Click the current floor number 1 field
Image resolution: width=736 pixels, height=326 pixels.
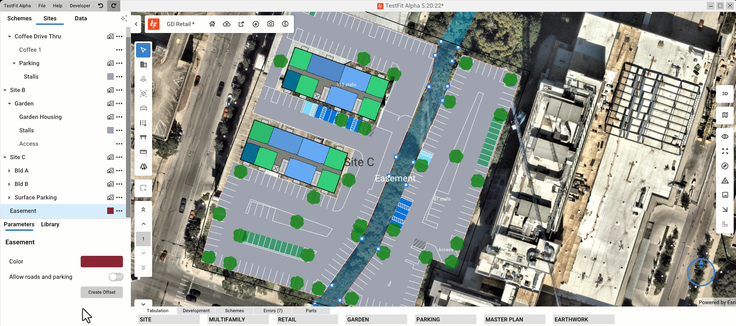click(x=143, y=239)
